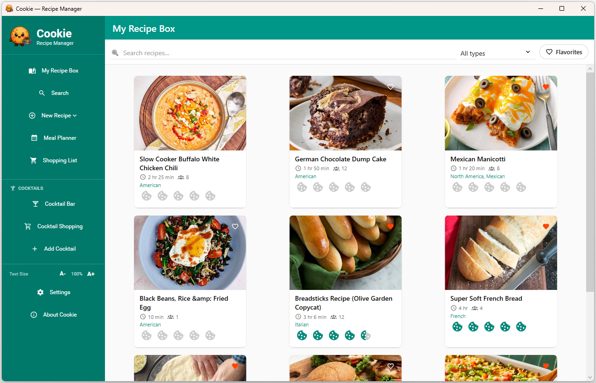This screenshot has width=596, height=383.
Task: Open My Recipe Box in sidebar
Action: pyautogui.click(x=53, y=71)
